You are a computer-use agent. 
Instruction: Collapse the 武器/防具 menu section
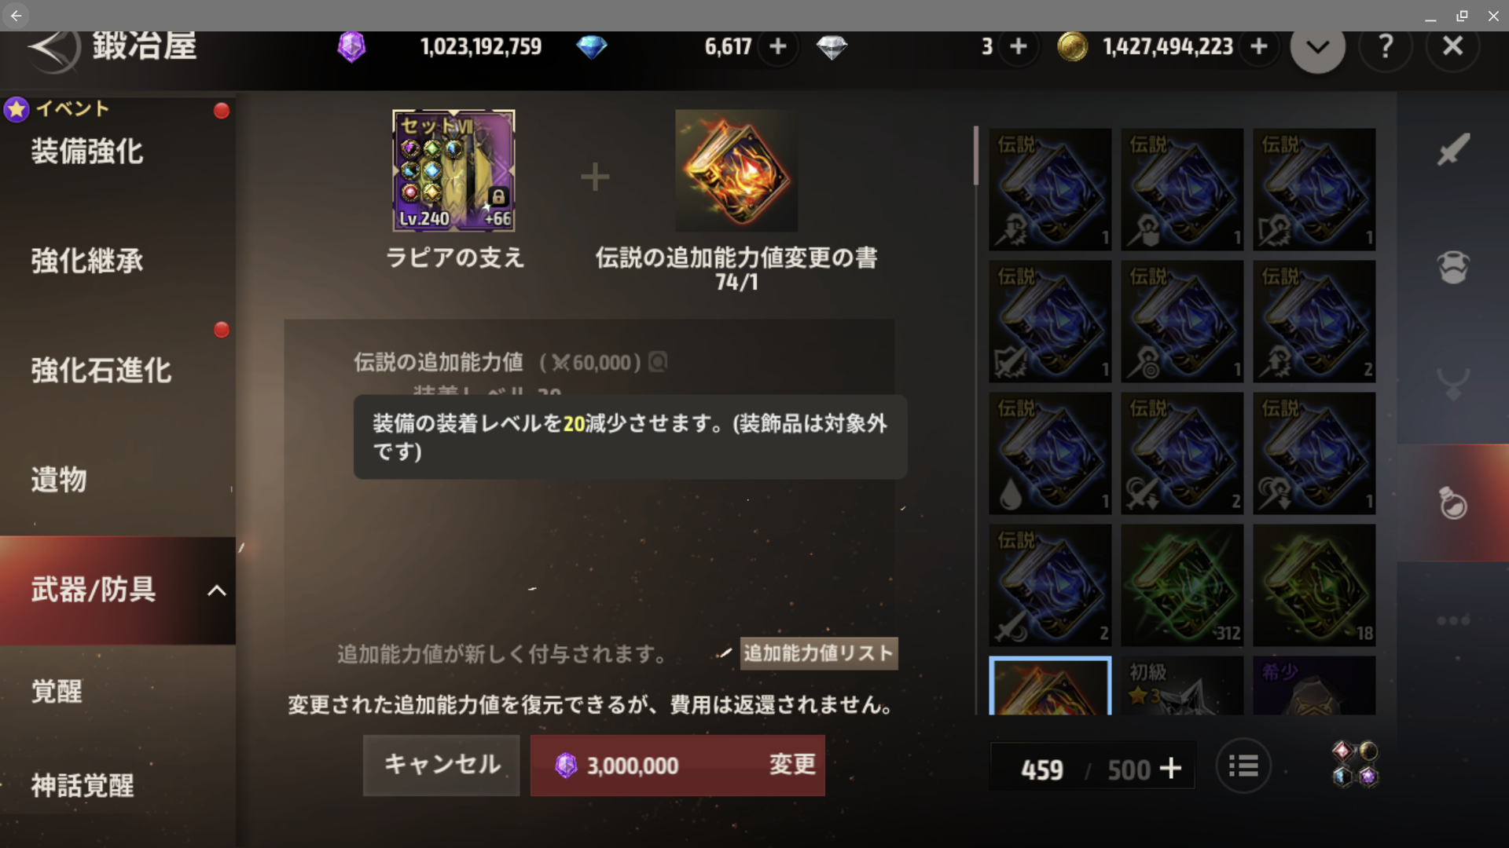pos(216,590)
